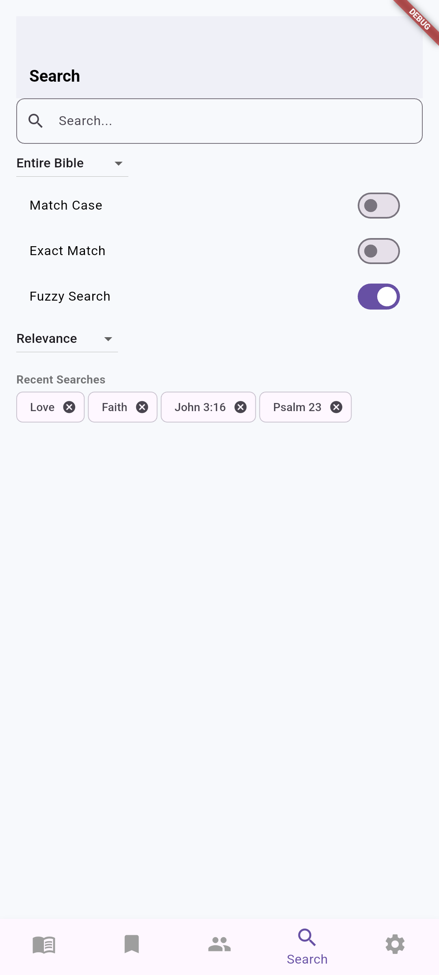Image resolution: width=439 pixels, height=975 pixels.
Task: Enable the Match Case toggle
Action: click(378, 205)
